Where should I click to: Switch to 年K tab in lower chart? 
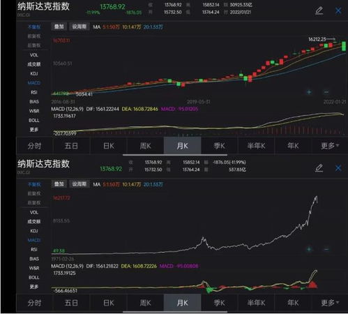(x=293, y=303)
